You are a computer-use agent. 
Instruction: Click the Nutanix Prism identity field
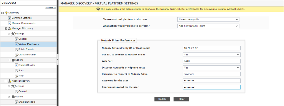(x=211, y=48)
